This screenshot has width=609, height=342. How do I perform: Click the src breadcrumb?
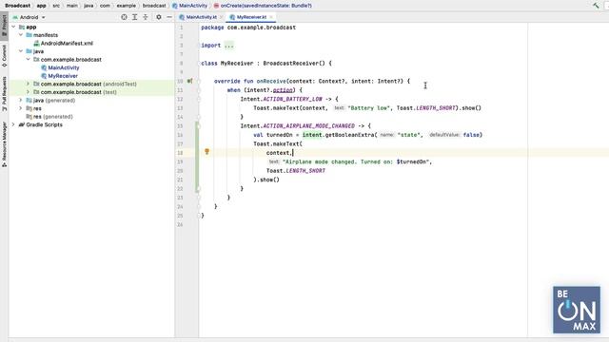[x=56, y=6]
